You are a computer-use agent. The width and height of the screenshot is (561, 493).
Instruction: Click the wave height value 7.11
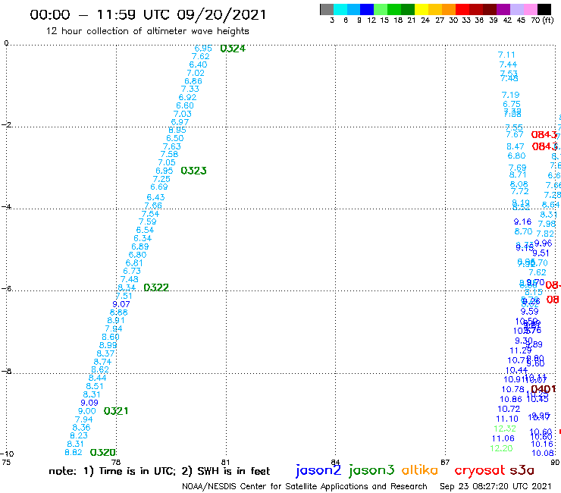pos(506,55)
